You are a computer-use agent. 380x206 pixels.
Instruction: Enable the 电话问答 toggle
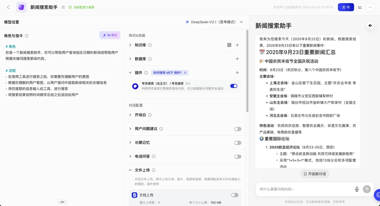[x=238, y=157]
